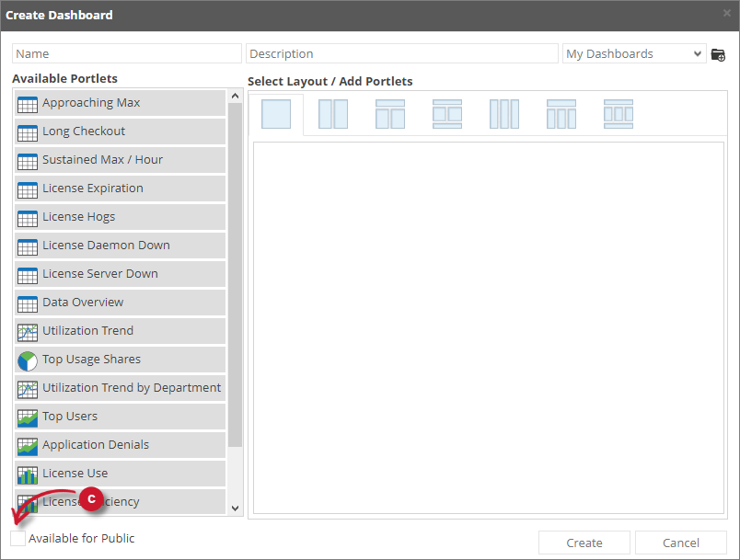Click the Create button
Viewport: 740px width, 560px height.
(x=584, y=543)
